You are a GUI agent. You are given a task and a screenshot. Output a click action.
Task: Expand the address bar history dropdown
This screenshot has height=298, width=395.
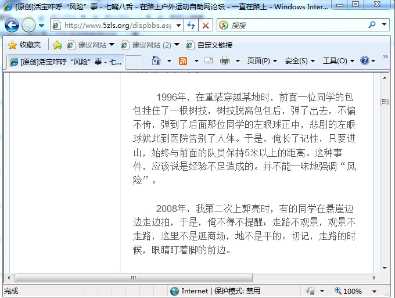point(178,26)
